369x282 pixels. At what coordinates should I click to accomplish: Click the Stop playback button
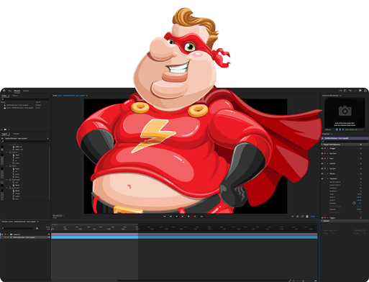click(177, 217)
